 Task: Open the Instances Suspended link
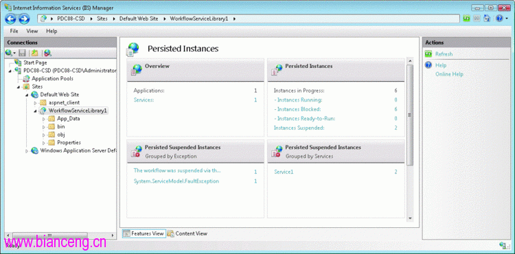click(299, 128)
